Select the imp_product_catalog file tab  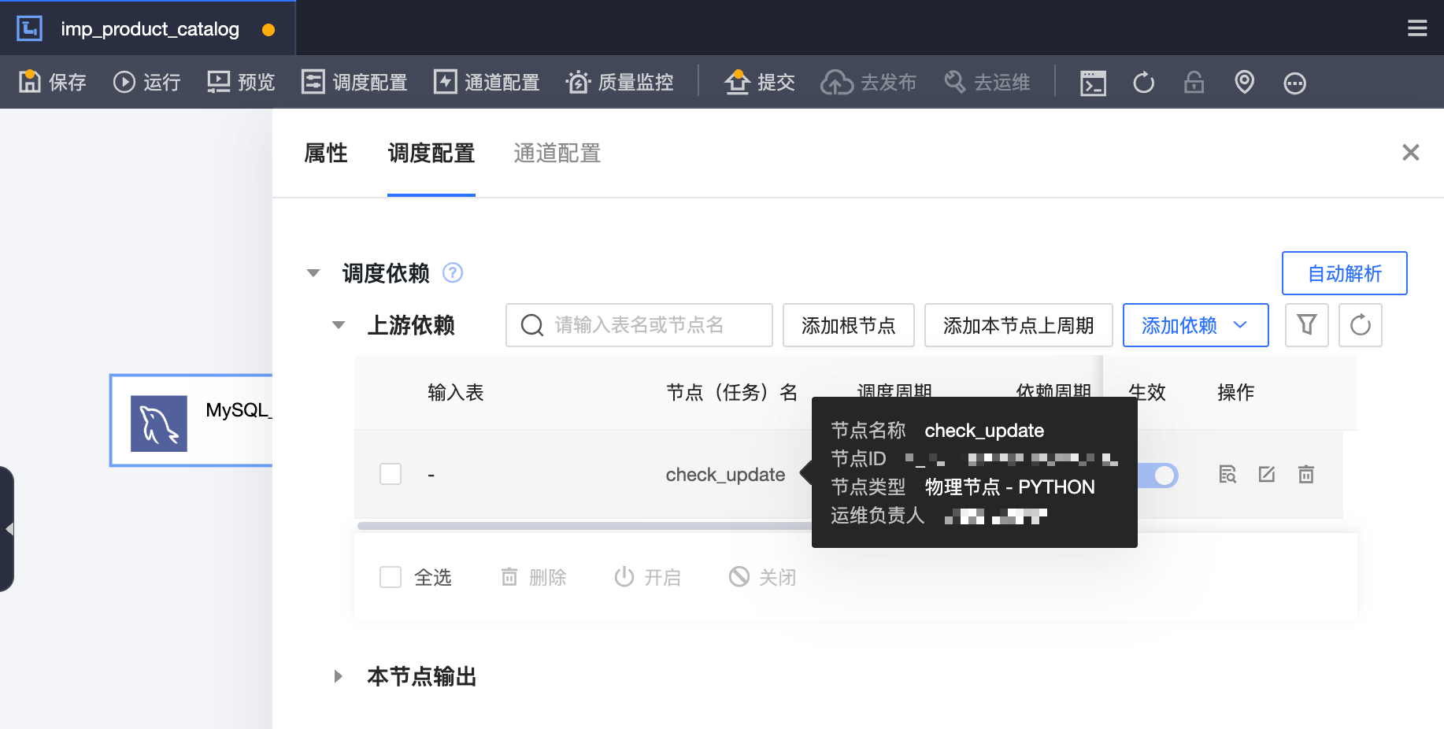tap(148, 29)
